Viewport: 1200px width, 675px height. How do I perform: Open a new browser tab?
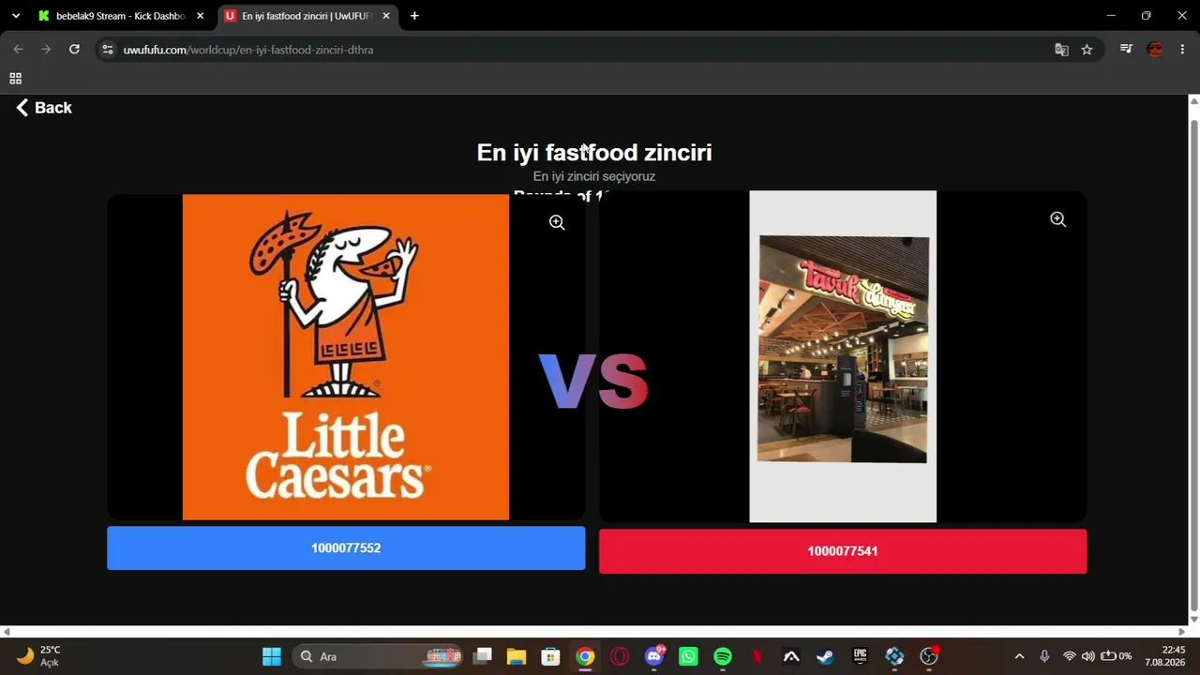point(414,16)
